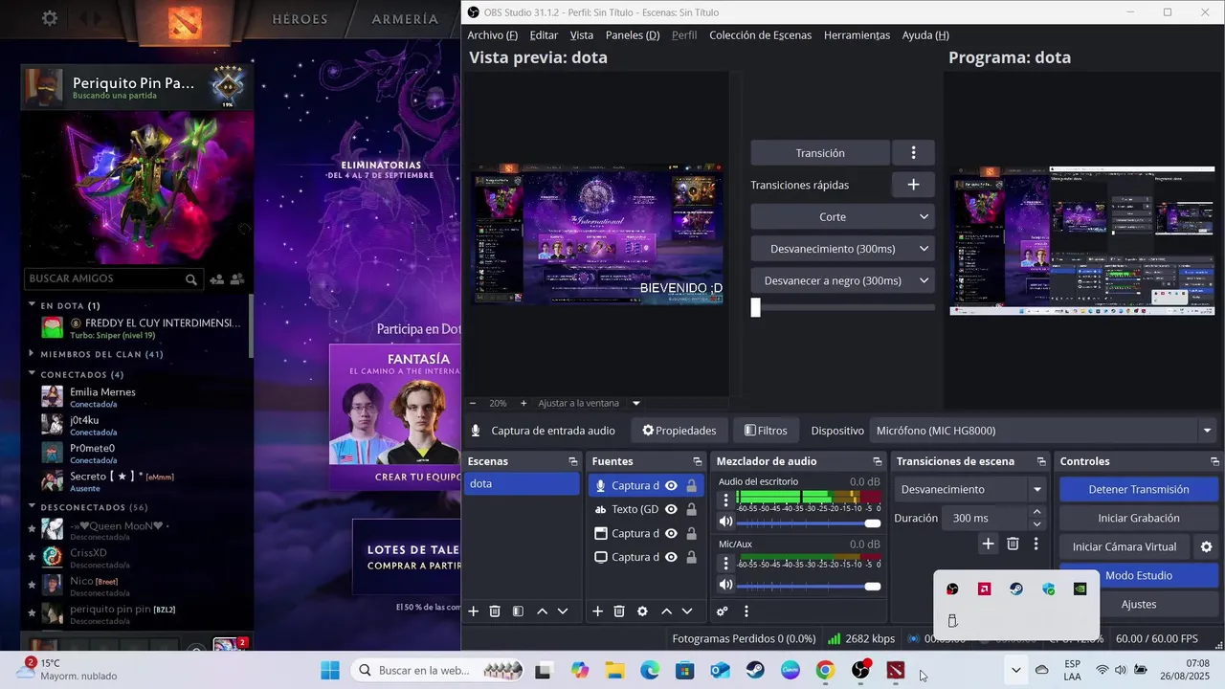Toggle Modo Estudio
Image resolution: width=1225 pixels, height=689 pixels.
click(1138, 576)
